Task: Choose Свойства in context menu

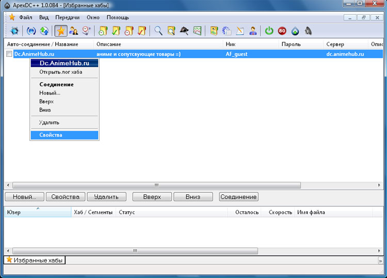Action: [x=64, y=135]
